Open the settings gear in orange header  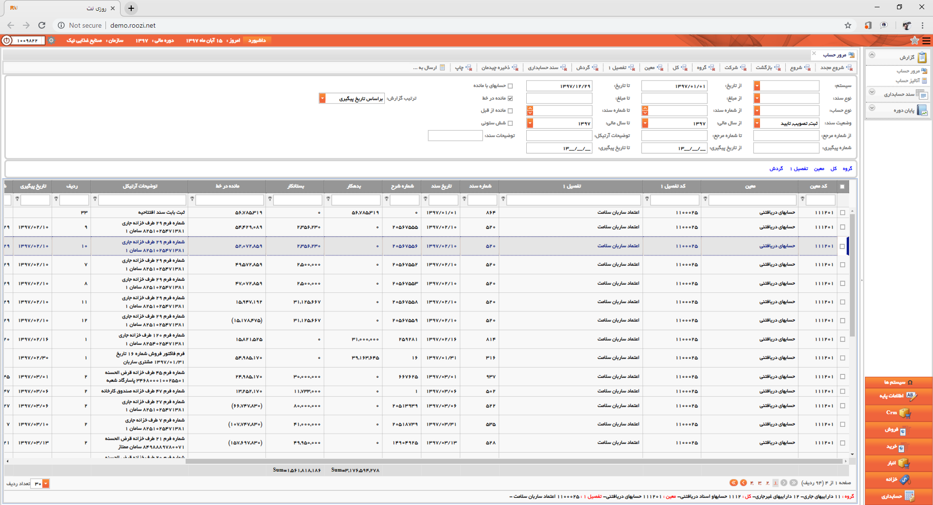click(51, 40)
